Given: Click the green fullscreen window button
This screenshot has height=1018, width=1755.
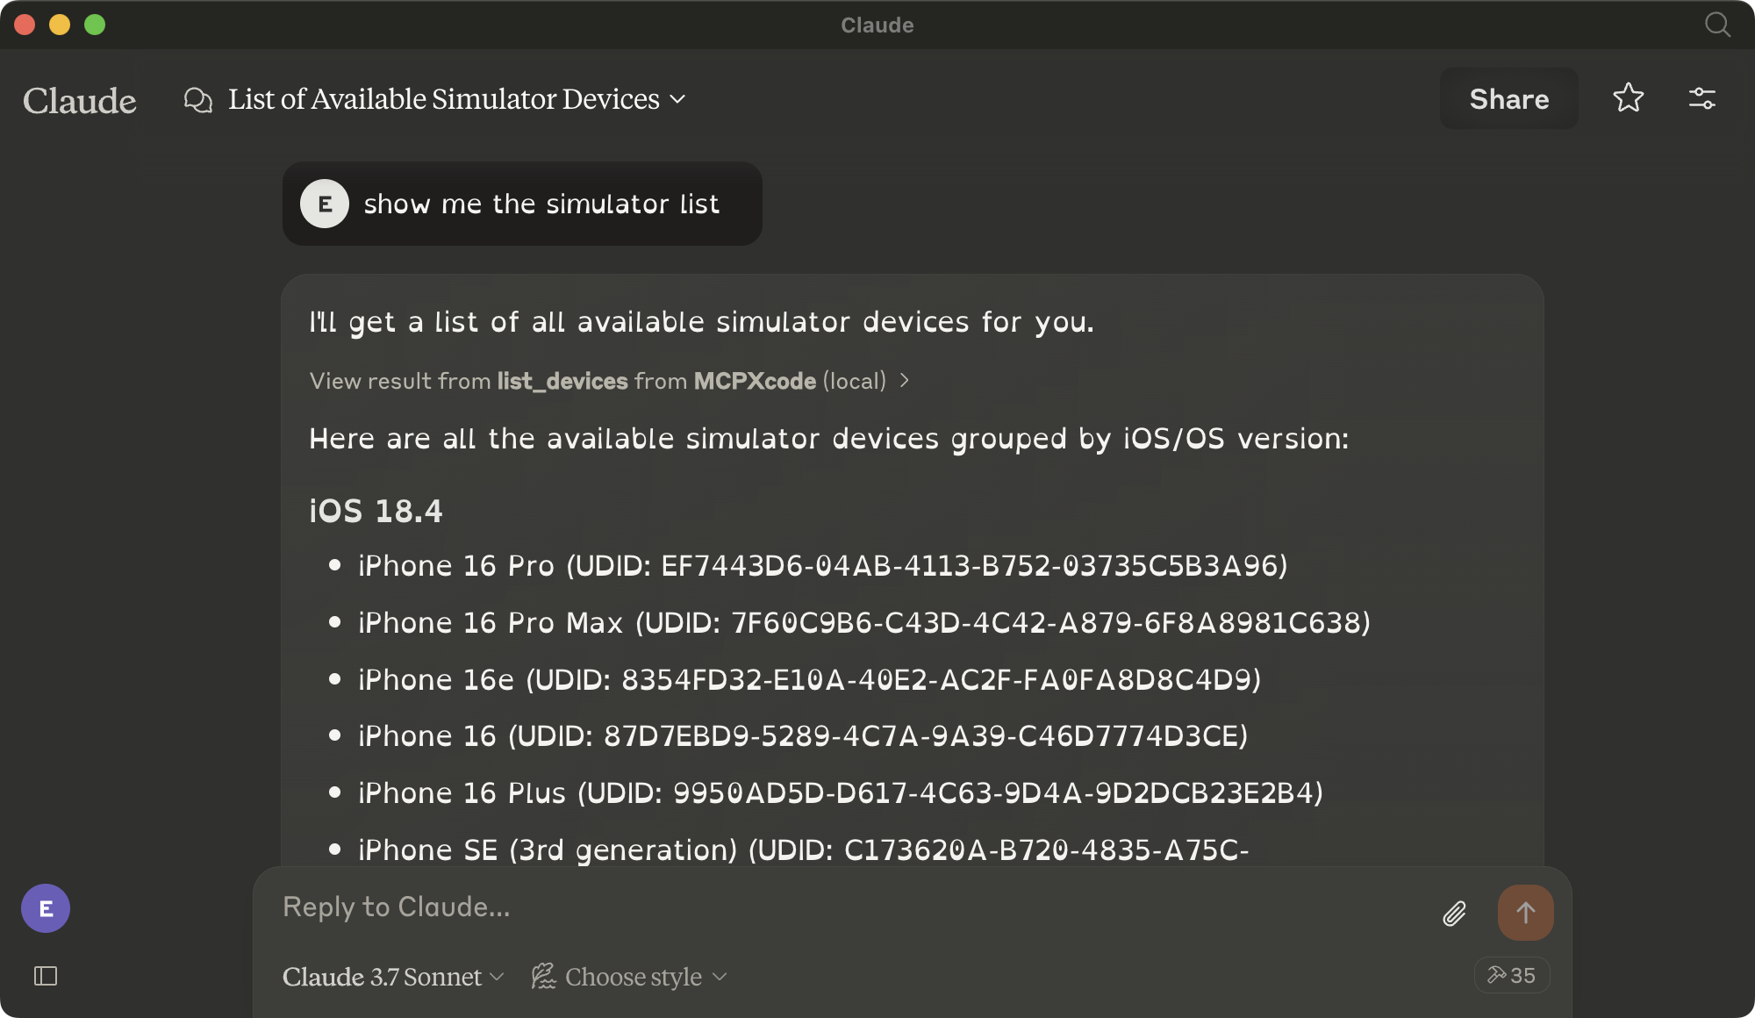Looking at the screenshot, I should point(95,25).
